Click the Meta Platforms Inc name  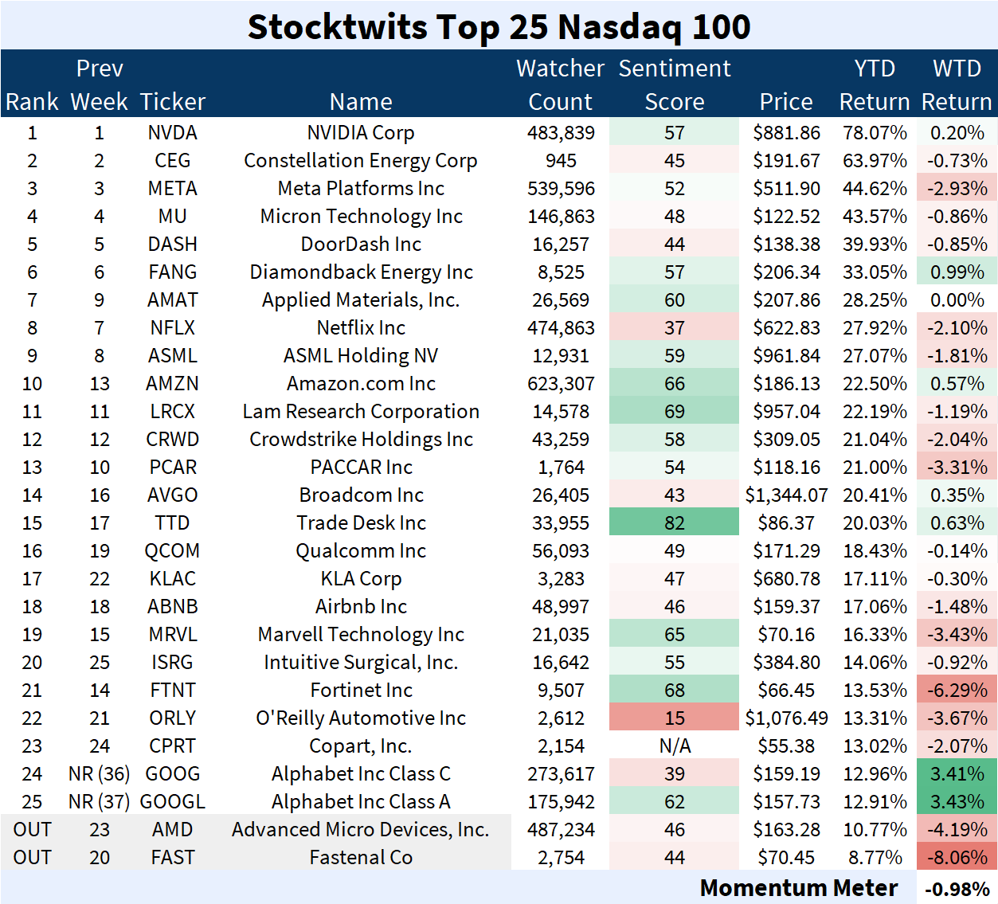point(361,189)
